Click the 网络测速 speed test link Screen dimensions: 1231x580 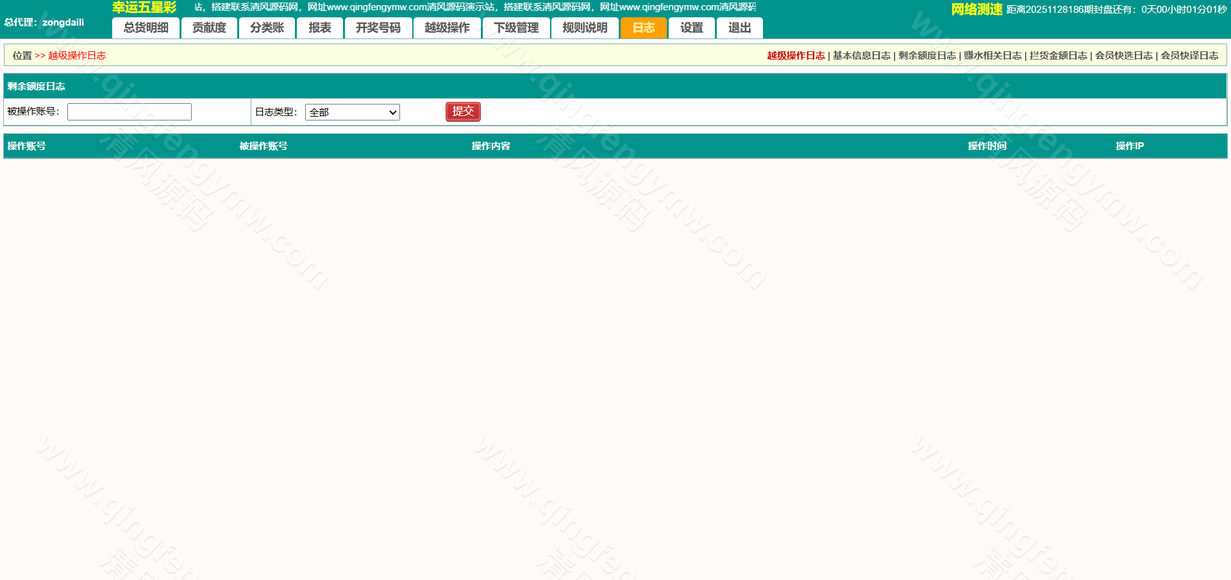pos(976,9)
